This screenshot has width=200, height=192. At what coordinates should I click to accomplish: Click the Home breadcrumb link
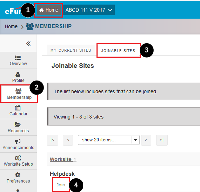tap(11, 26)
